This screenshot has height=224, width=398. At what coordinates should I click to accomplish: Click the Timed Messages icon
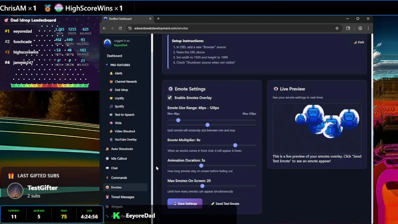click(x=107, y=197)
